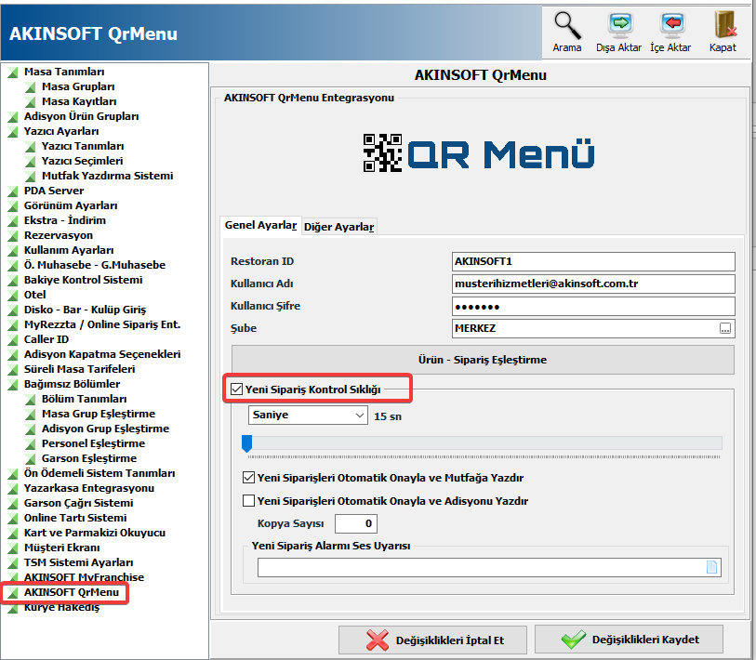Select Adisyon Ürün Grupları in tree

tap(82, 116)
